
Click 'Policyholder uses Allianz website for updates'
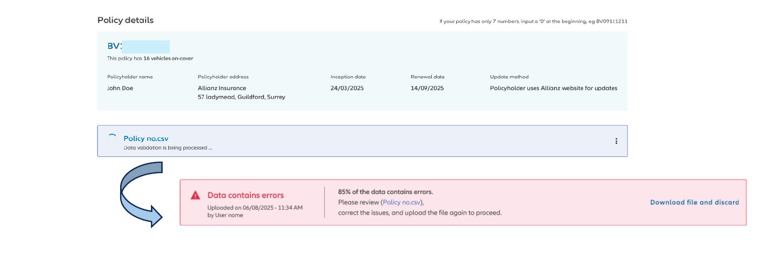pos(553,88)
